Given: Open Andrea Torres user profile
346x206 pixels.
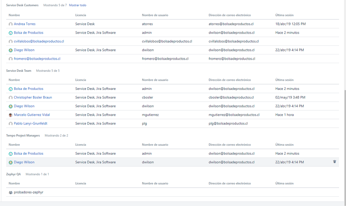Looking at the screenshot, I should [x=25, y=24].
